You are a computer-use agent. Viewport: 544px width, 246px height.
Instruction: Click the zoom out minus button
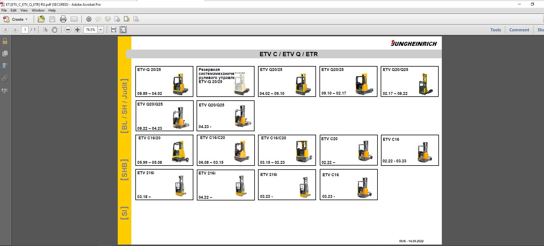pos(68,30)
